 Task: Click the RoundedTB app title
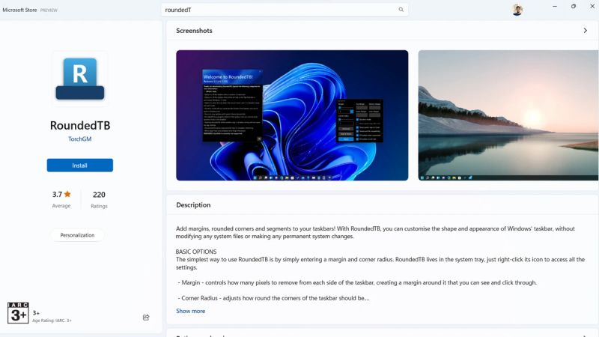[80, 125]
